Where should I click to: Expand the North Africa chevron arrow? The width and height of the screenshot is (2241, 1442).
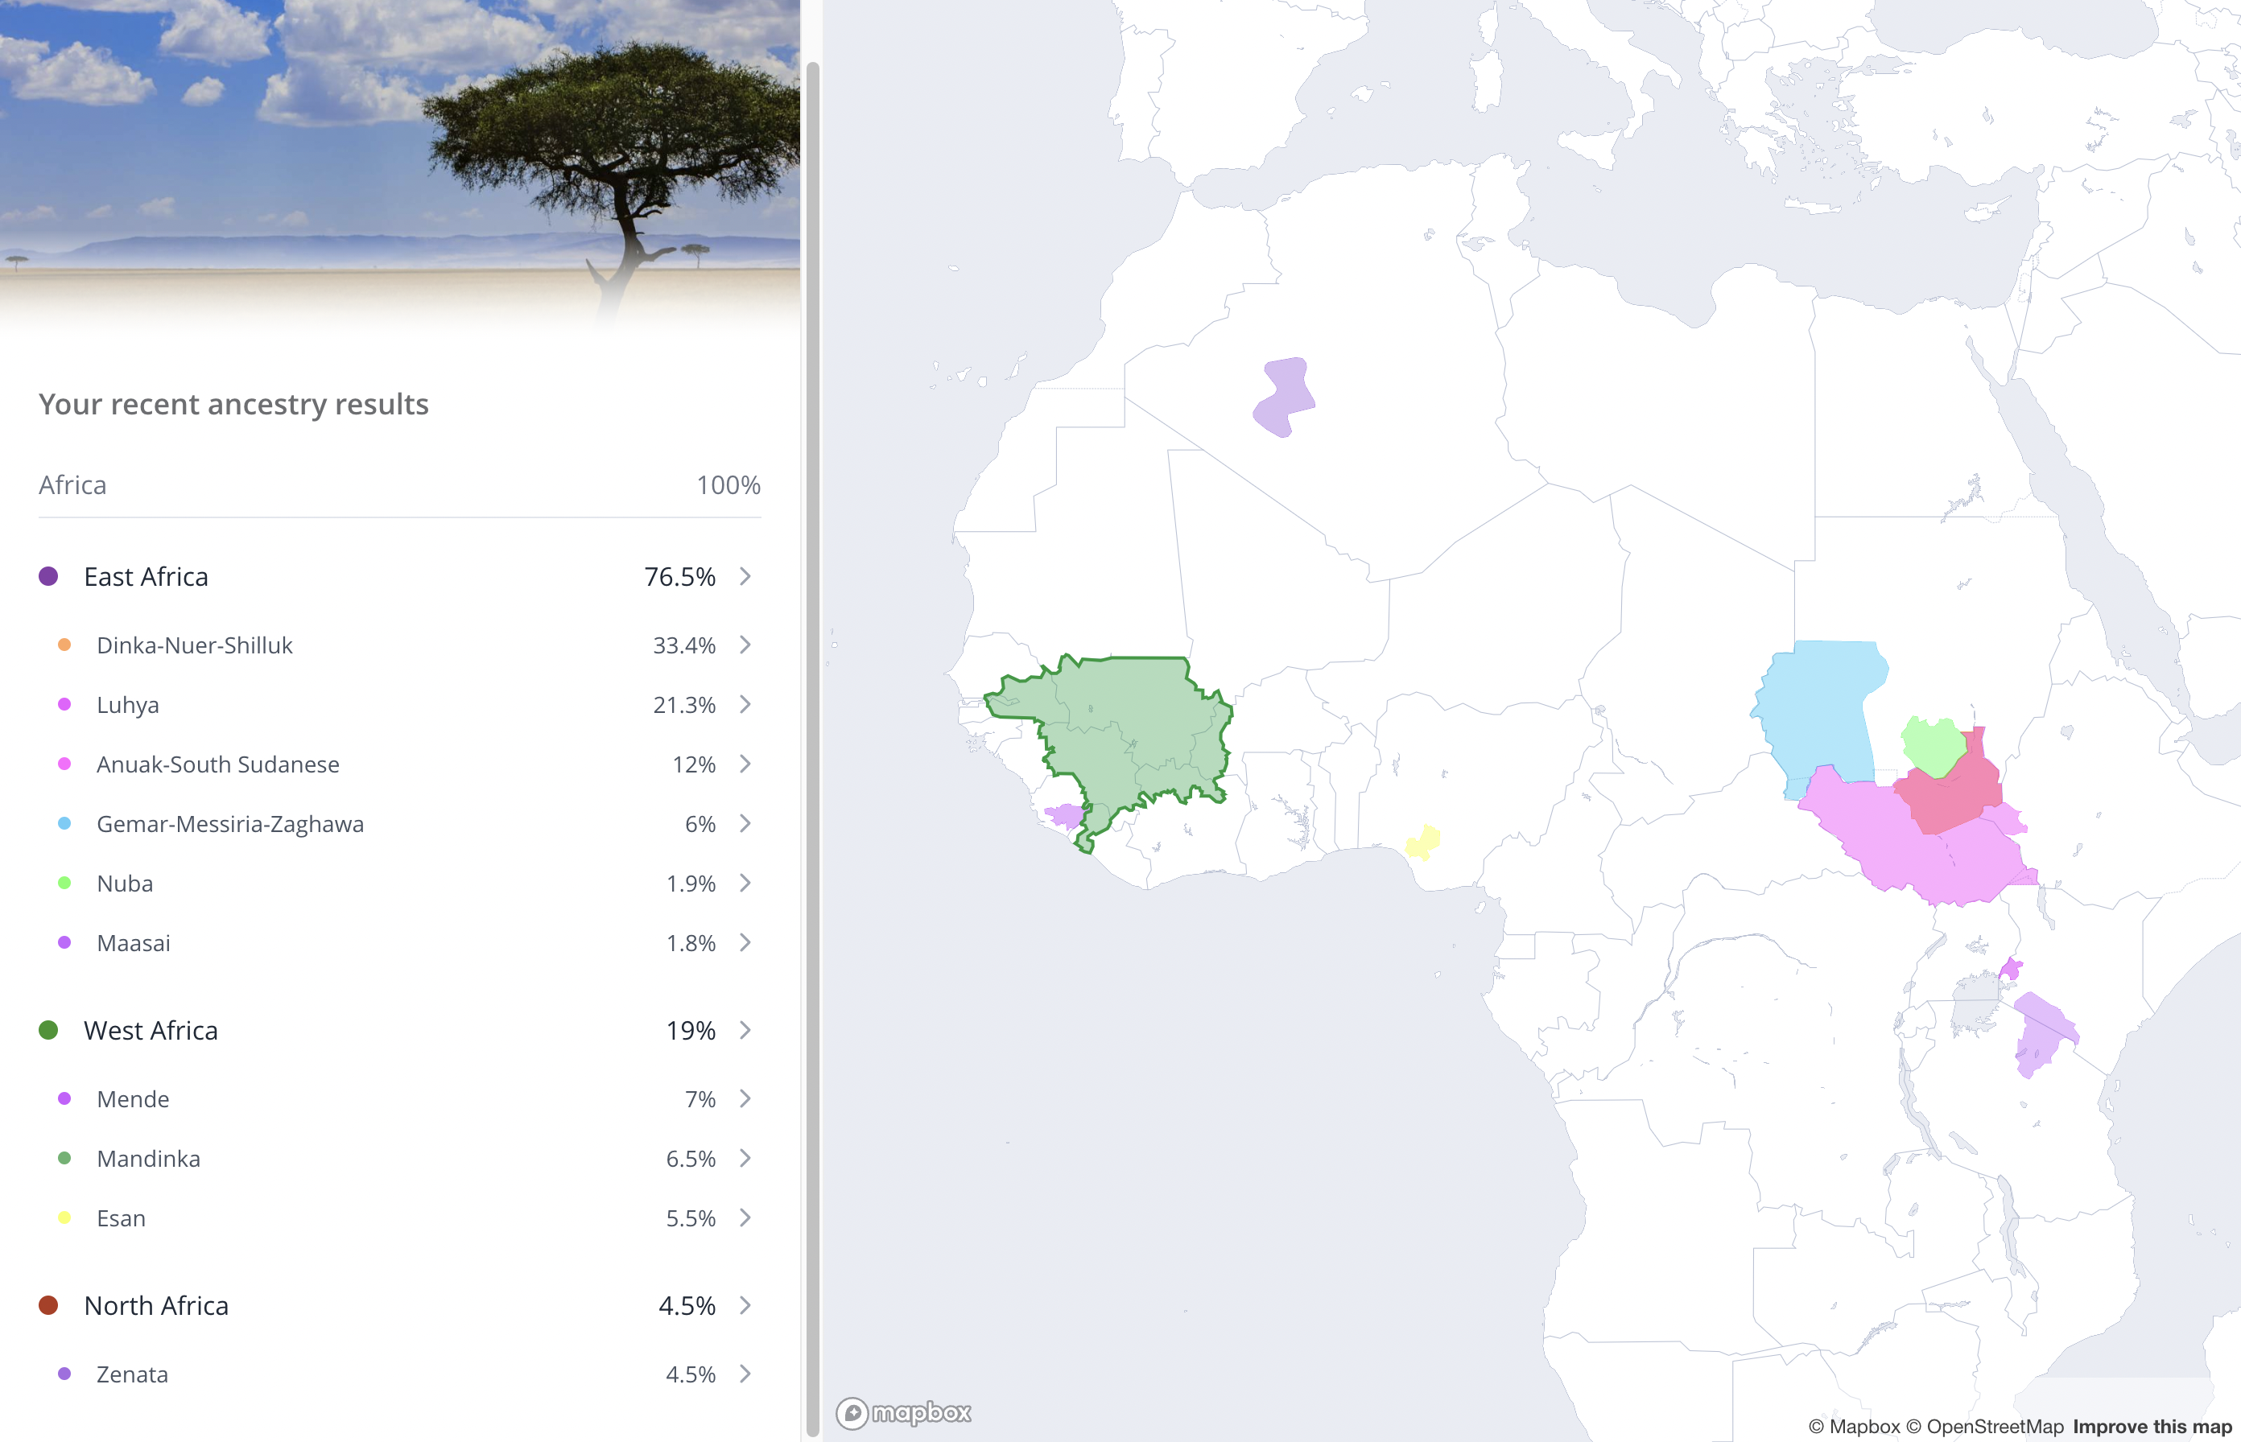(745, 1305)
